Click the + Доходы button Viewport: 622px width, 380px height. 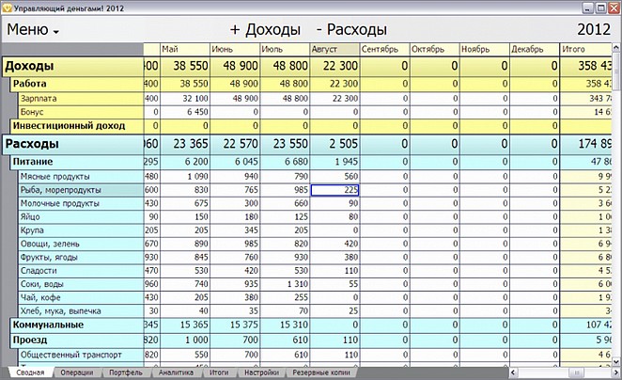265,30
